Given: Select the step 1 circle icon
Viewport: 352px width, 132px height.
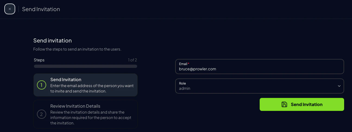Looking at the screenshot, I should (x=42, y=85).
